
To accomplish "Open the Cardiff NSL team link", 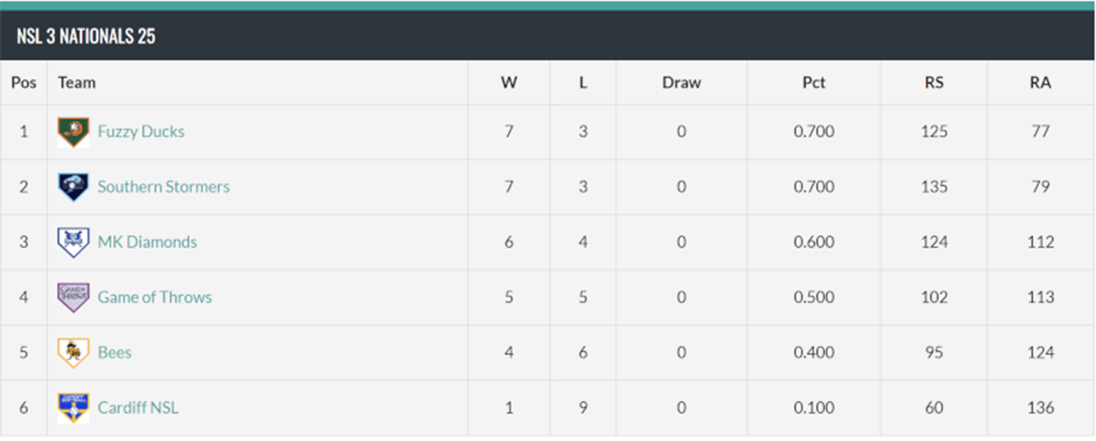I will [x=138, y=407].
